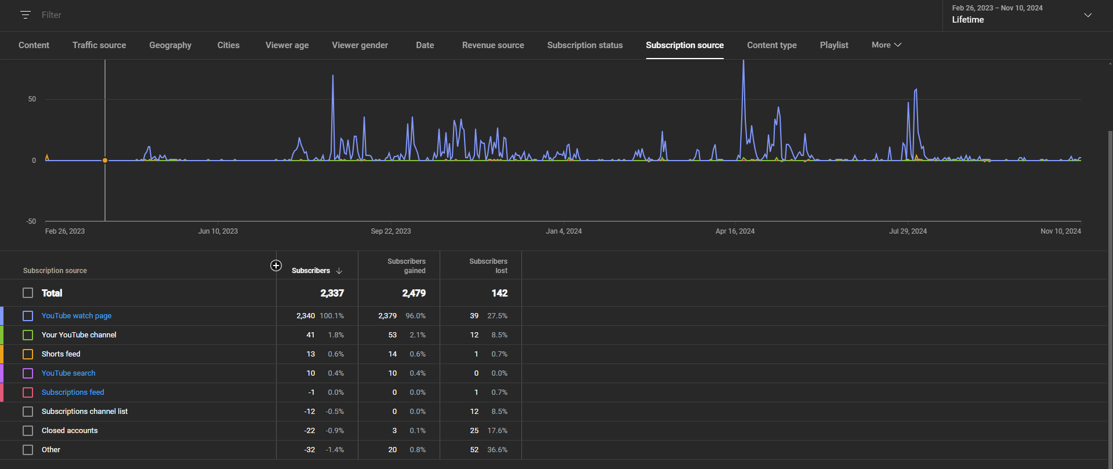Image resolution: width=1113 pixels, height=469 pixels.
Task: Click the YouTube search link
Action: pos(68,373)
